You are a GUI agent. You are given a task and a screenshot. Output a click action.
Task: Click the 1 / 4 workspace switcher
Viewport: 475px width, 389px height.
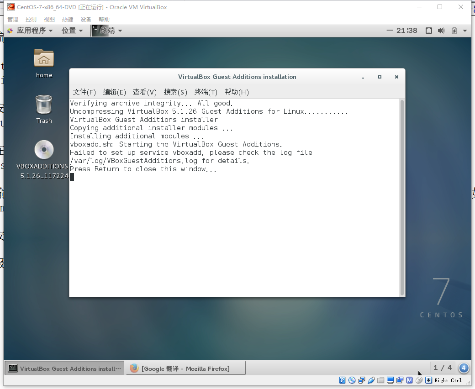[x=443, y=368]
